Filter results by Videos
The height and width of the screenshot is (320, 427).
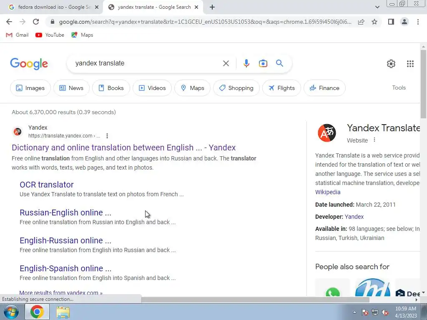point(152,88)
